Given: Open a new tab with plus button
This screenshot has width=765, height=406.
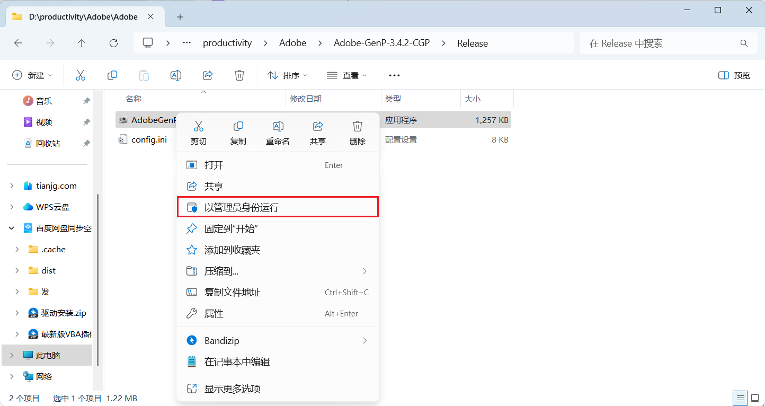Looking at the screenshot, I should [180, 17].
